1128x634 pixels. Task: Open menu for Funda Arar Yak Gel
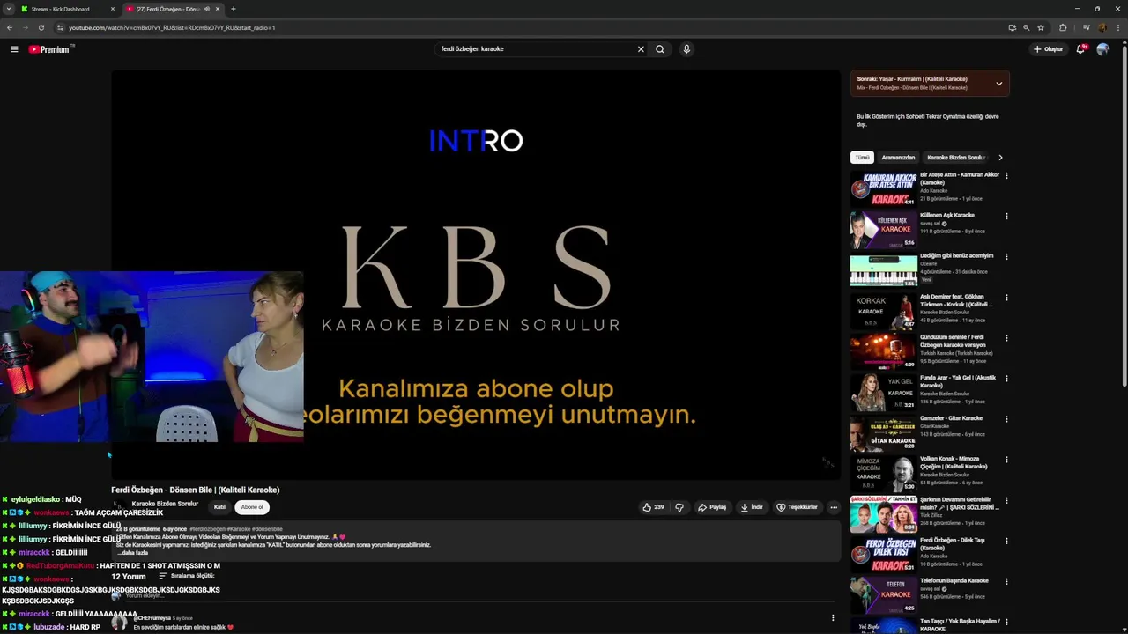(x=1006, y=379)
